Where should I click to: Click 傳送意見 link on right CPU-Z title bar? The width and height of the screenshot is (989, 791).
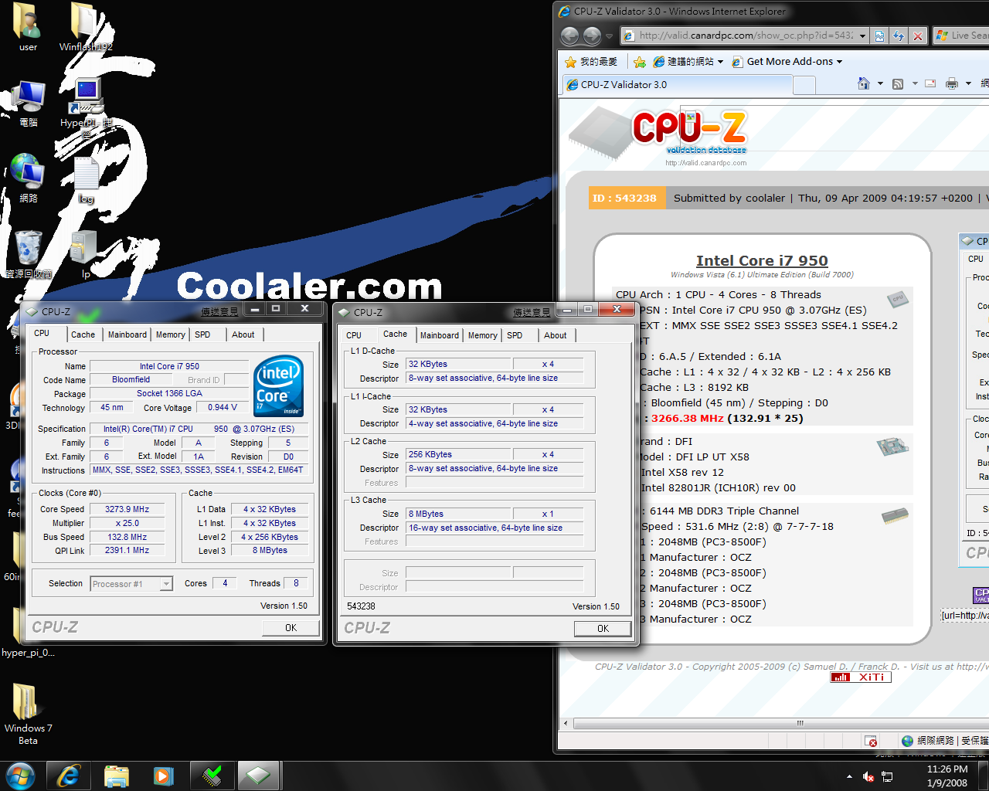pos(532,313)
